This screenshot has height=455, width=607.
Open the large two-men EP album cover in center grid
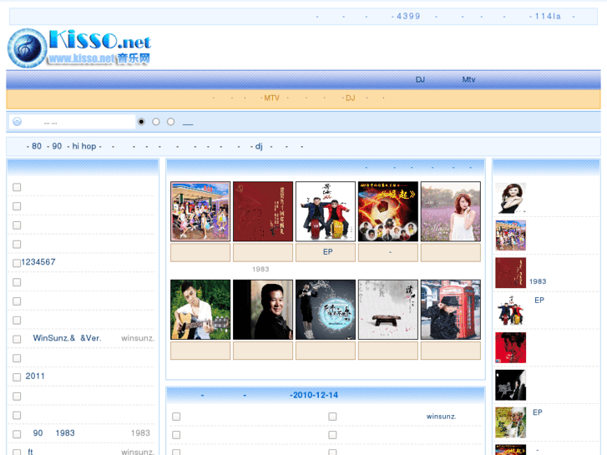(326, 211)
